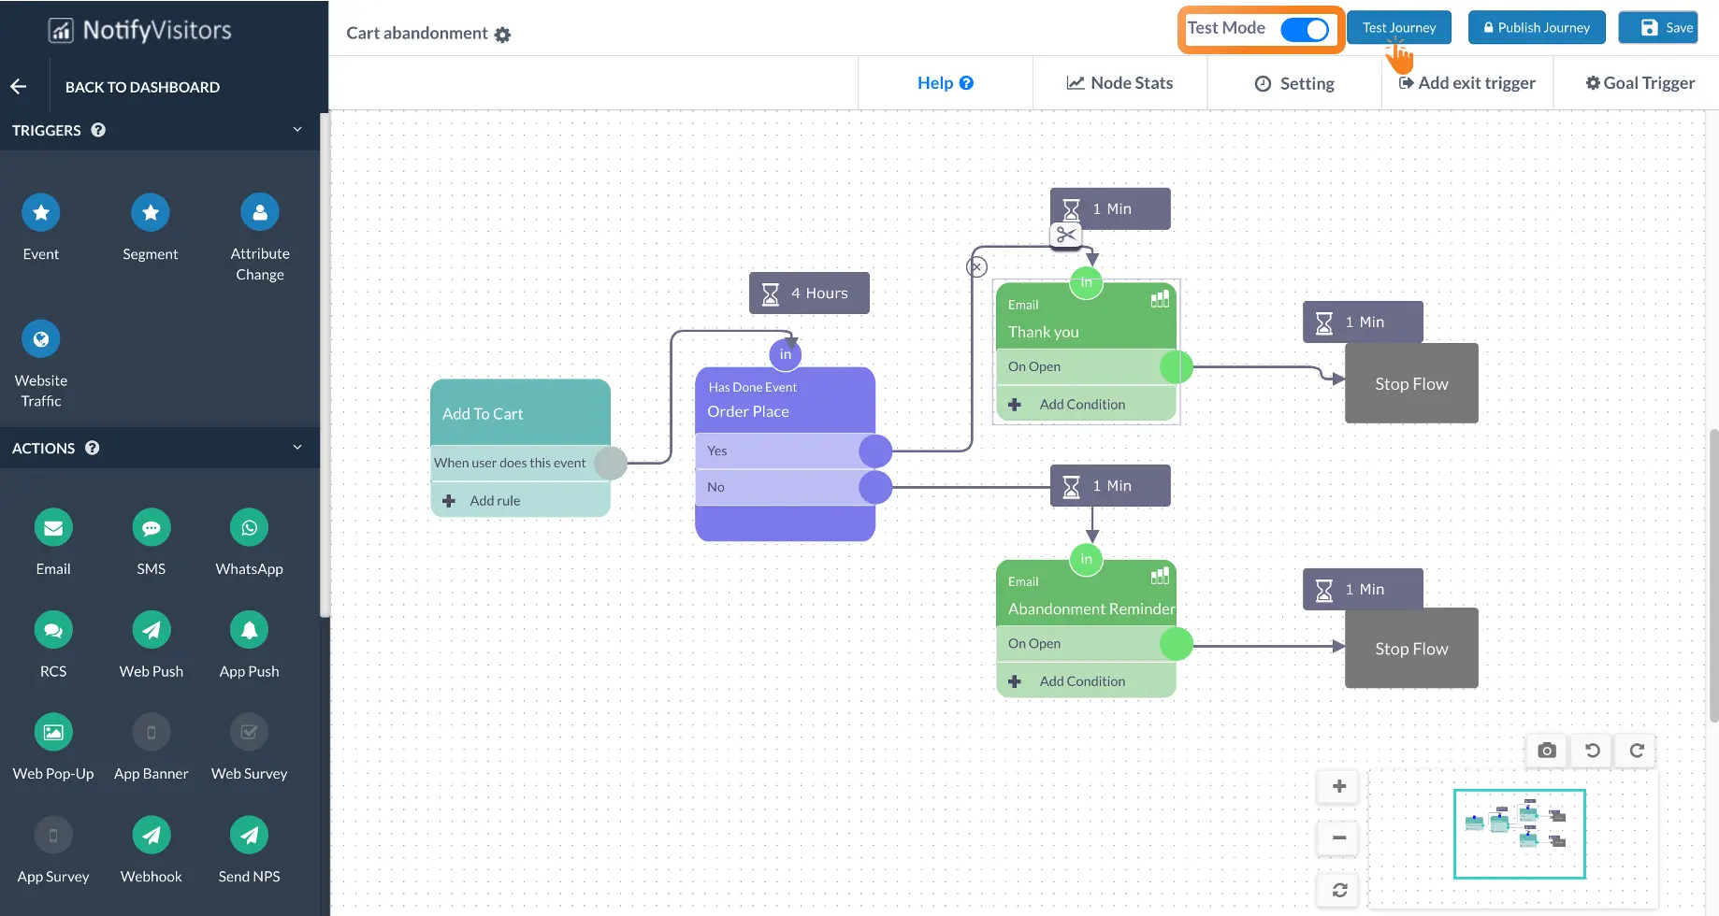Image resolution: width=1719 pixels, height=916 pixels.
Task: Select the Attribute Change trigger icon
Action: [x=260, y=212]
